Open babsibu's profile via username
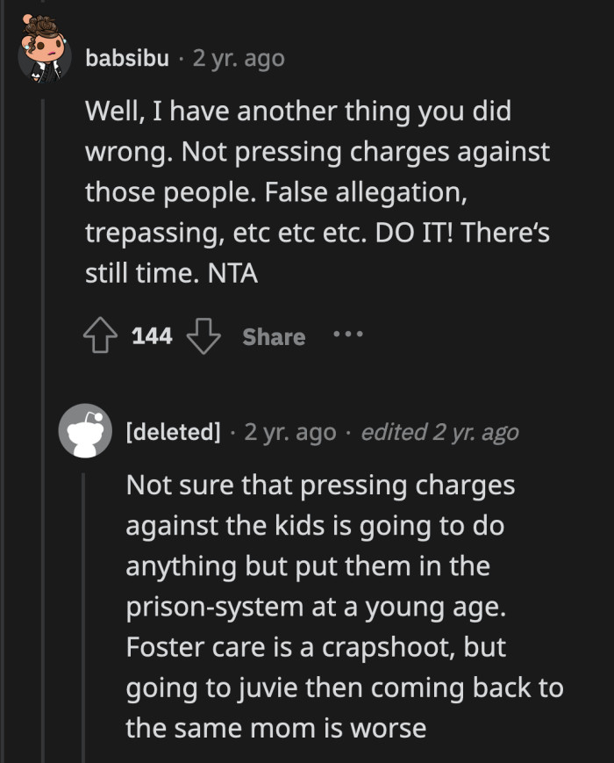This screenshot has width=614, height=763. coord(126,60)
